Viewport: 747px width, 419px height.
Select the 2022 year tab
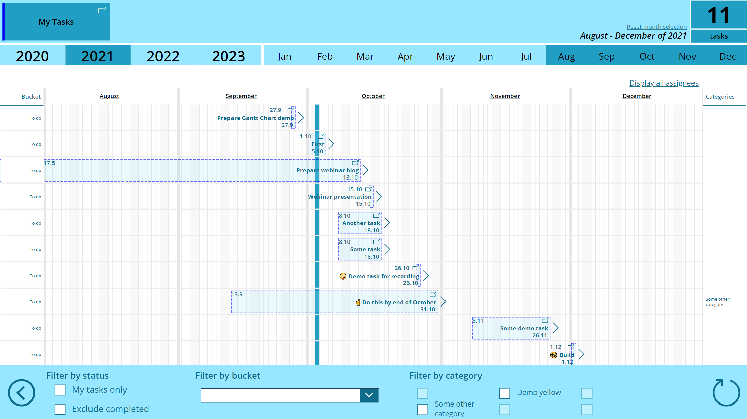click(x=163, y=56)
